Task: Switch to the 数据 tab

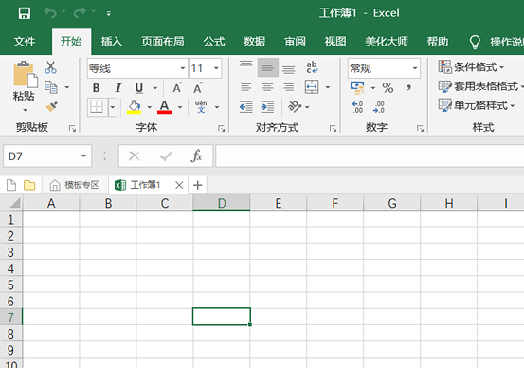Action: 254,42
